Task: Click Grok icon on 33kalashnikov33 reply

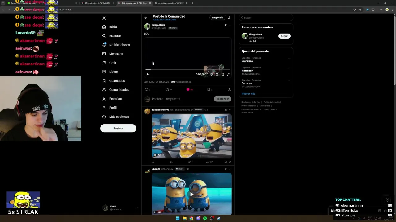Action: pyautogui.click(x=226, y=110)
